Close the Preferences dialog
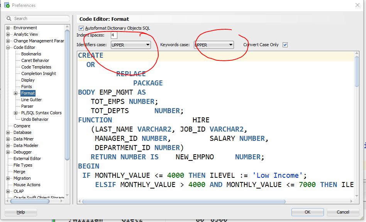Image resolution: width=366 pixels, height=222 pixels. [357, 5]
